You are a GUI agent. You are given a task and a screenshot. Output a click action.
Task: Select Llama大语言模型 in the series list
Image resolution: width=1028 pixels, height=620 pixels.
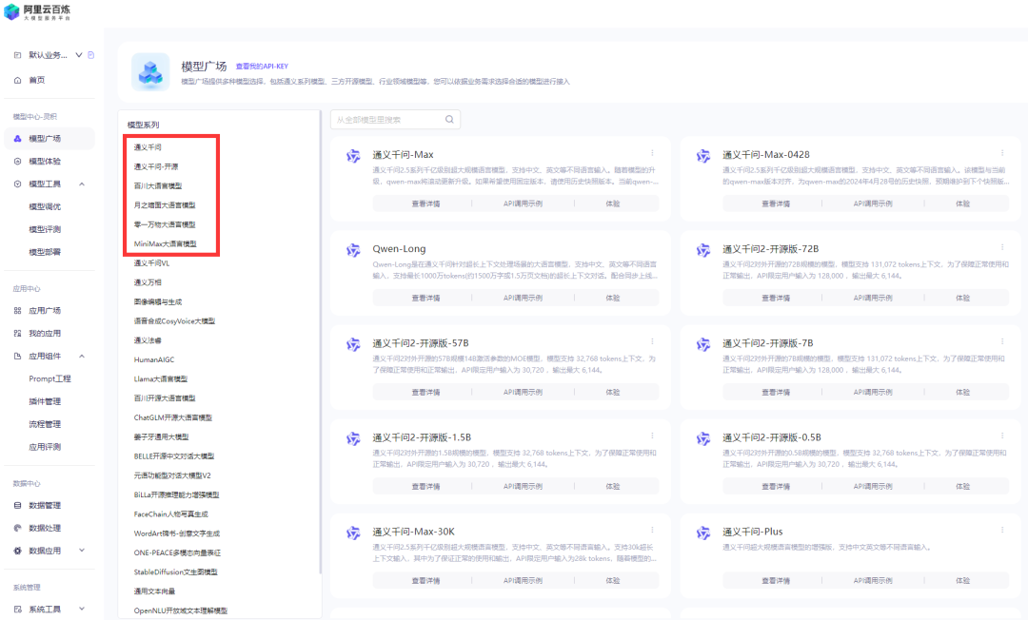161,379
